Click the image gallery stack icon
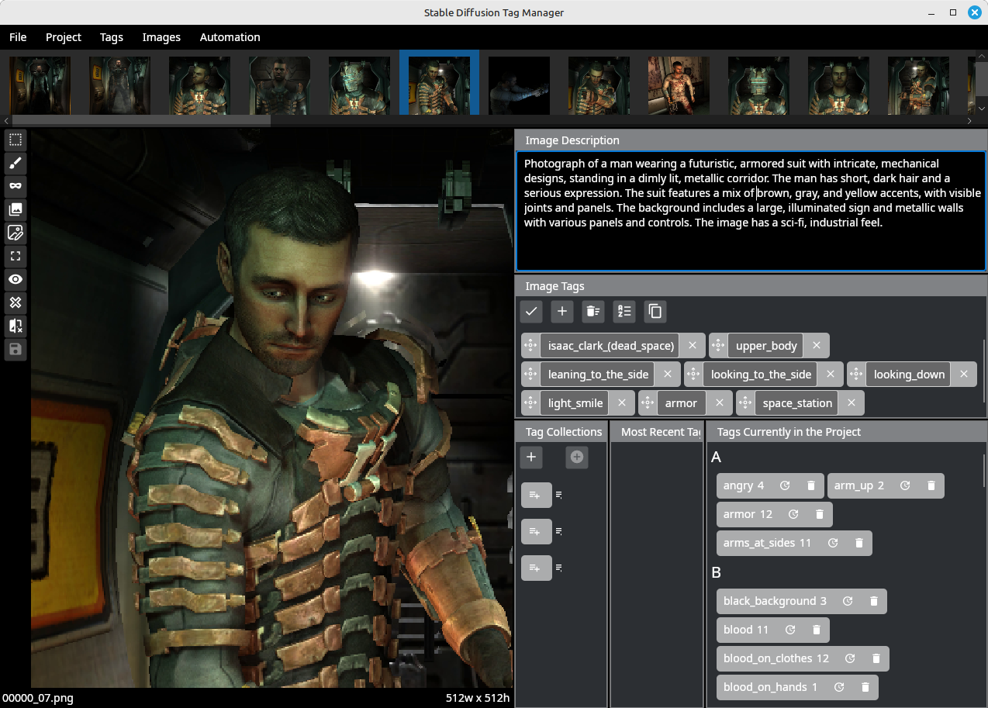988x708 pixels. click(16, 209)
